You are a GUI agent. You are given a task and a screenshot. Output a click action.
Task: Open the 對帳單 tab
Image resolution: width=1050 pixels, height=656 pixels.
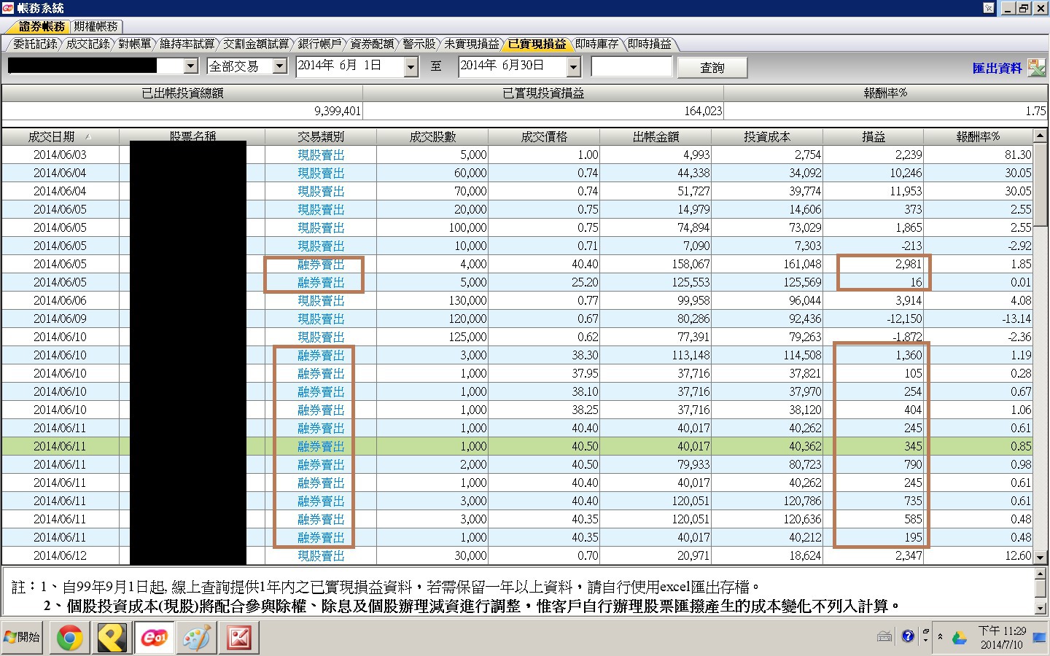[134, 44]
